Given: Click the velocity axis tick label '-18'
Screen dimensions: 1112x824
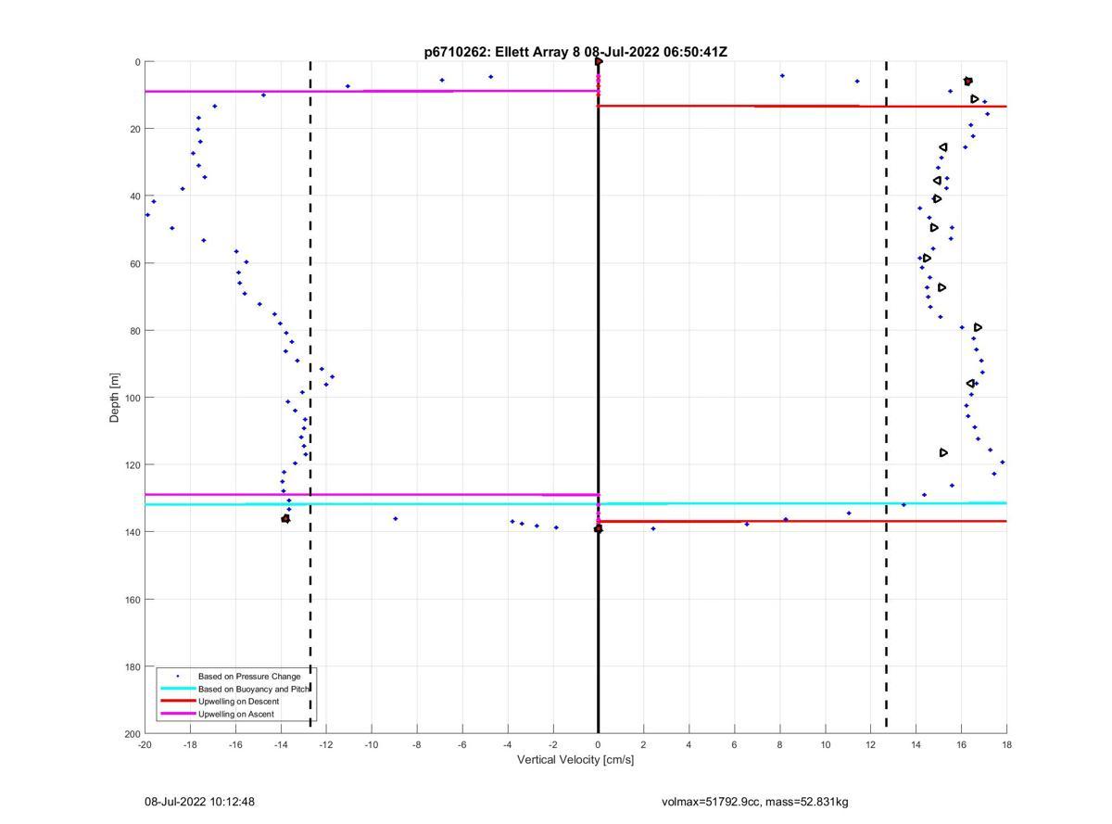Looking at the screenshot, I should click(190, 744).
